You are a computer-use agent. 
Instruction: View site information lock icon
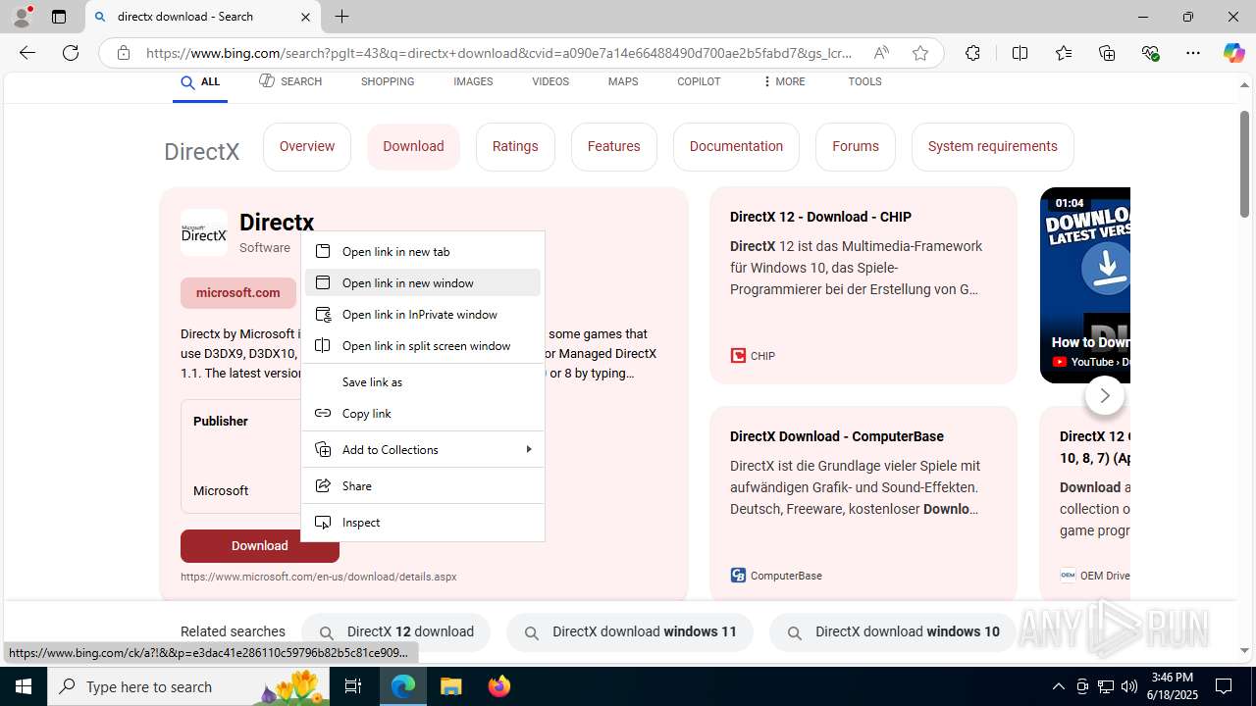[124, 53]
